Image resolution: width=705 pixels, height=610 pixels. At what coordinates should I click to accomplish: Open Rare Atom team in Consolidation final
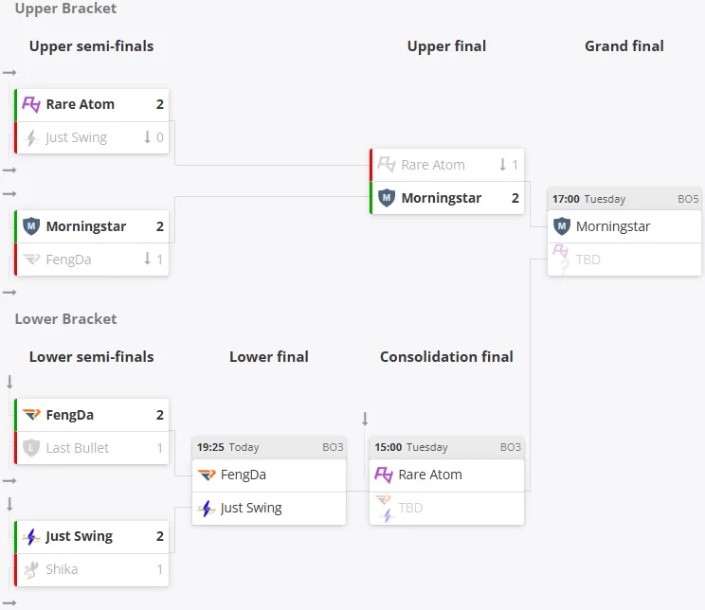pos(430,475)
